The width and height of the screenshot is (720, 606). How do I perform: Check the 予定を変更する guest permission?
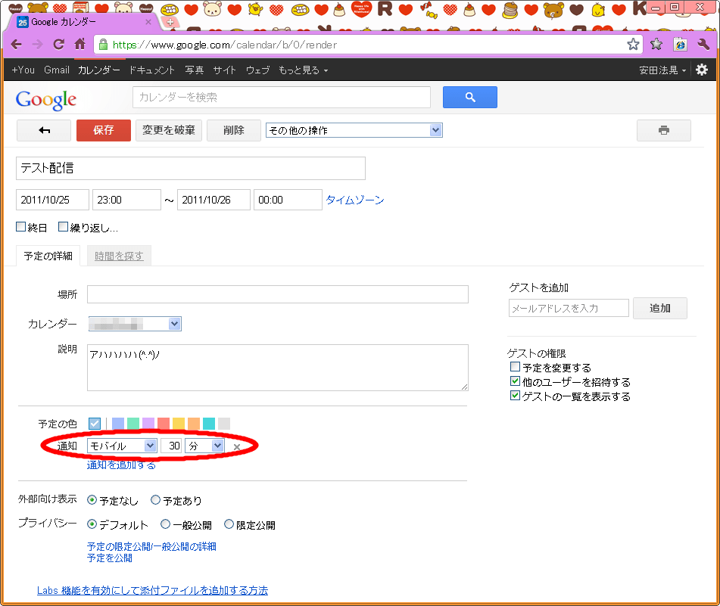pos(516,368)
